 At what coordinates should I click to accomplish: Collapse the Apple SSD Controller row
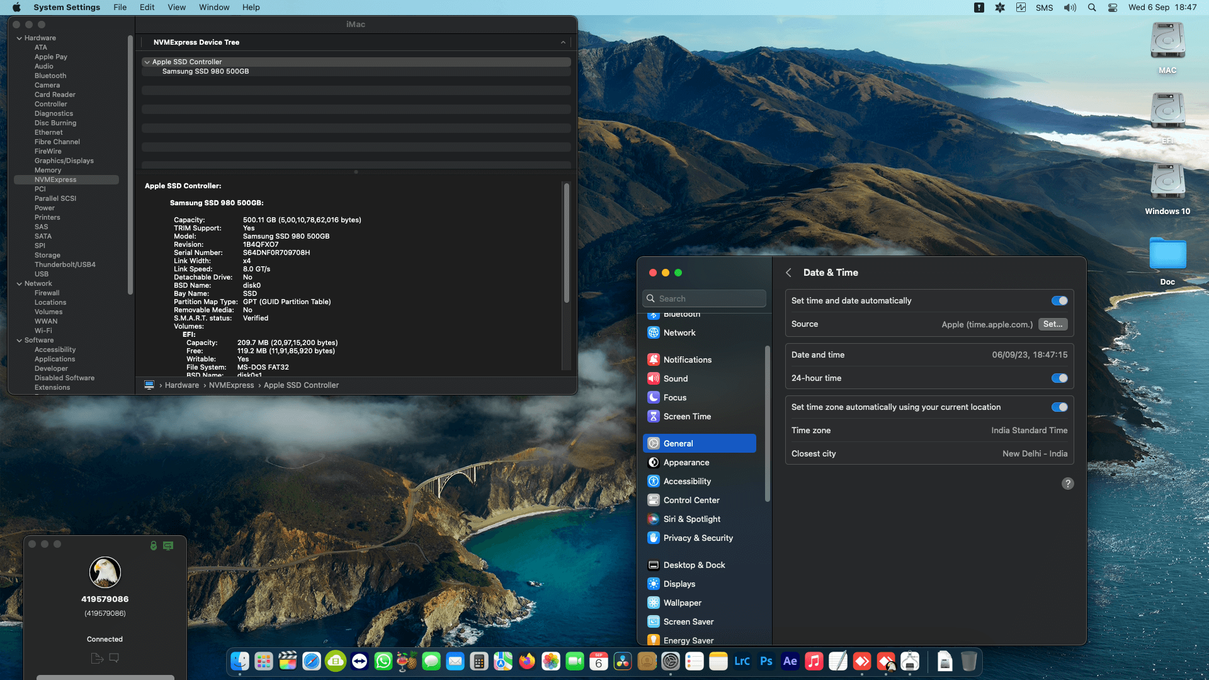click(x=147, y=62)
